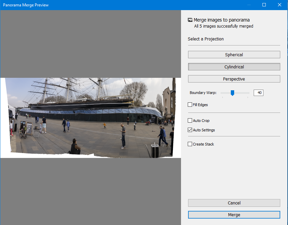Switch to Perspective projection

(234, 79)
